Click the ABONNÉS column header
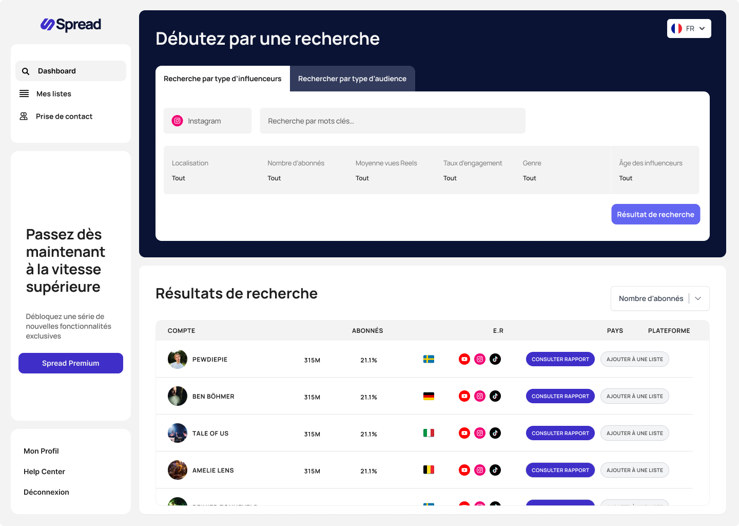This screenshot has height=526, width=739. coord(367,331)
